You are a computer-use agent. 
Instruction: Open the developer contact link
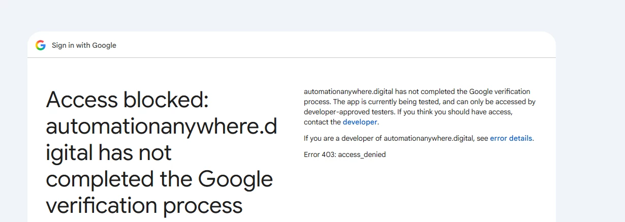click(x=360, y=122)
